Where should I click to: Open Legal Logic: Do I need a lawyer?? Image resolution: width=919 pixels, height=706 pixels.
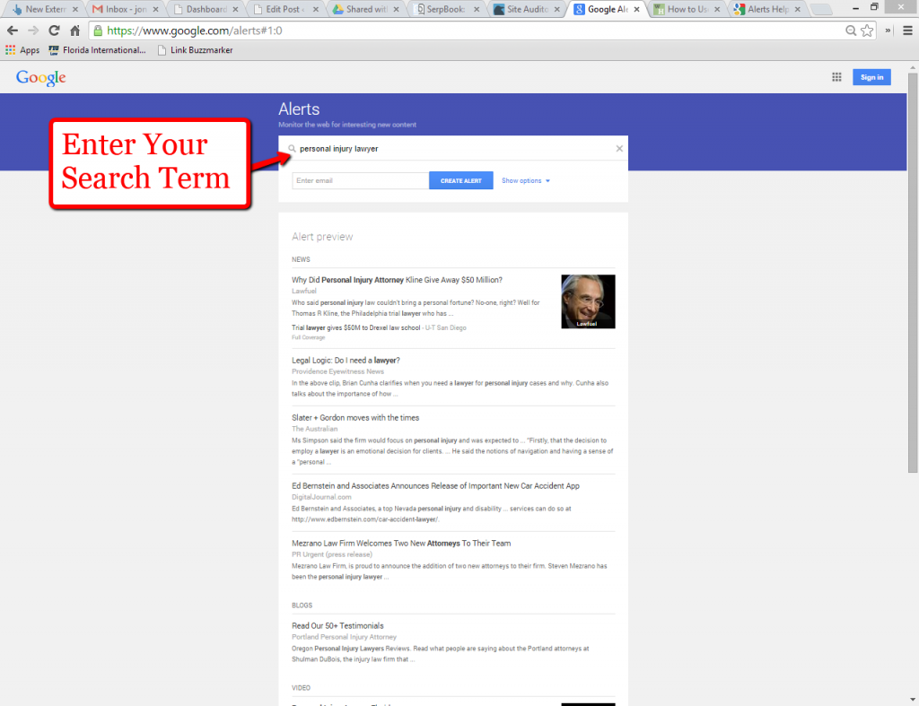tap(346, 361)
